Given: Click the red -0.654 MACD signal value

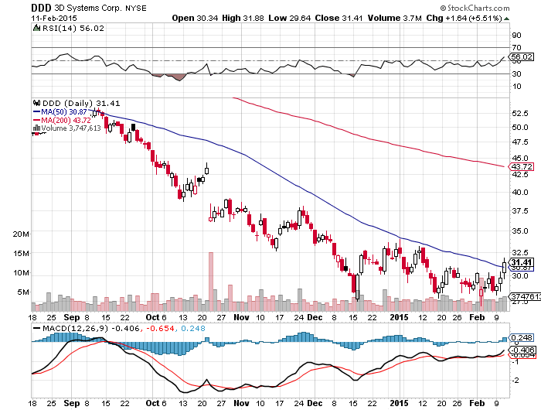Looking at the screenshot, I should pyautogui.click(x=160, y=328).
